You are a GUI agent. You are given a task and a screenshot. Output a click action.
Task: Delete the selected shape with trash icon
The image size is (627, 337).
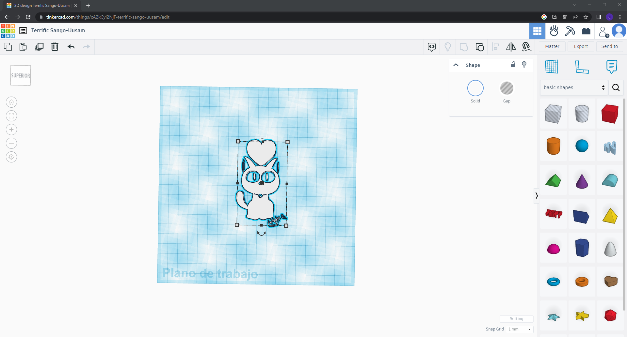(55, 47)
